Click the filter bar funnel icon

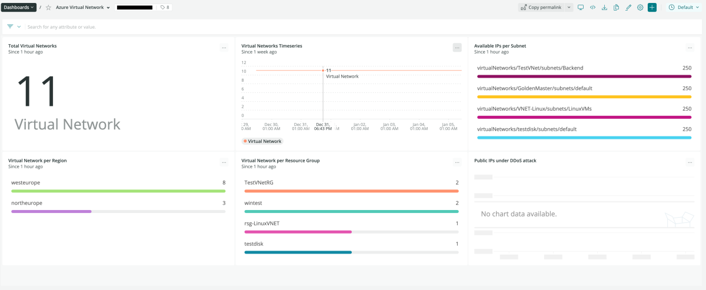click(10, 26)
